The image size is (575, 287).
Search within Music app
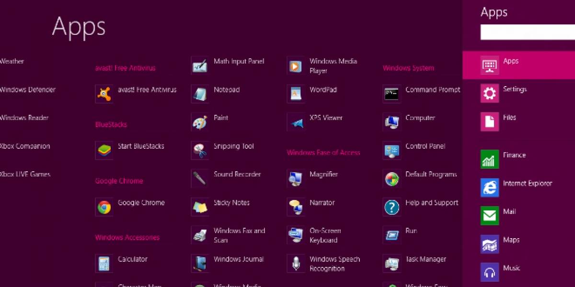pyautogui.click(x=519, y=272)
